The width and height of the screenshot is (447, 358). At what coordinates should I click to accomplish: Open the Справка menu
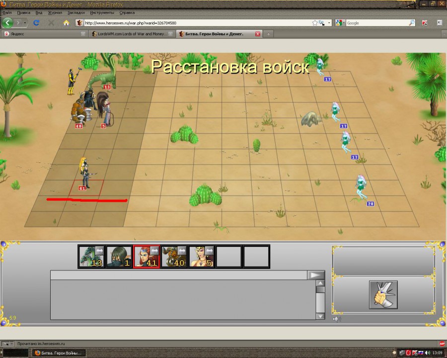click(x=127, y=12)
